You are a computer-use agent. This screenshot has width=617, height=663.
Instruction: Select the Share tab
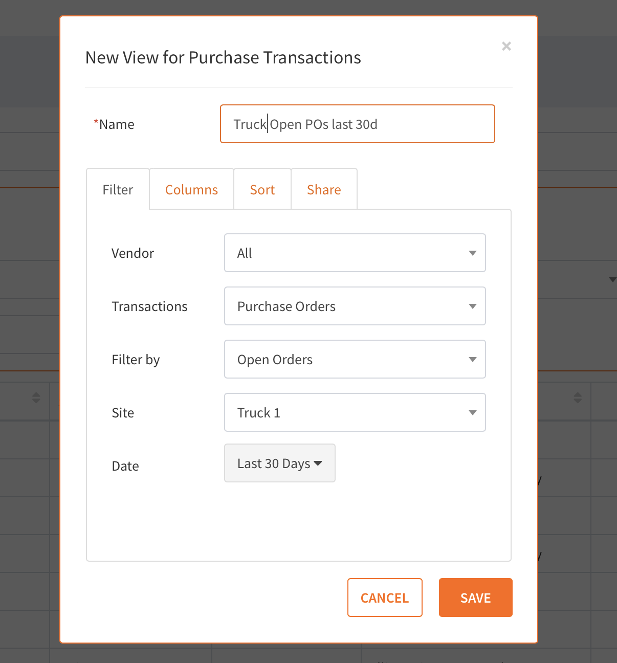pos(324,190)
